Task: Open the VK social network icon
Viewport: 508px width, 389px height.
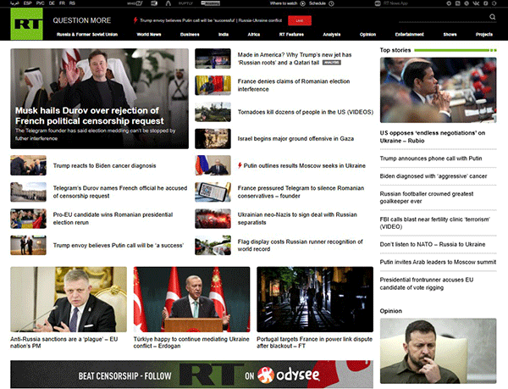Action: pos(476,3)
